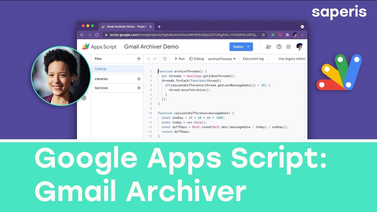The image size is (377, 212).
Task: Click line number 9 in the gutter
Action: pyautogui.click(x=151, y=108)
